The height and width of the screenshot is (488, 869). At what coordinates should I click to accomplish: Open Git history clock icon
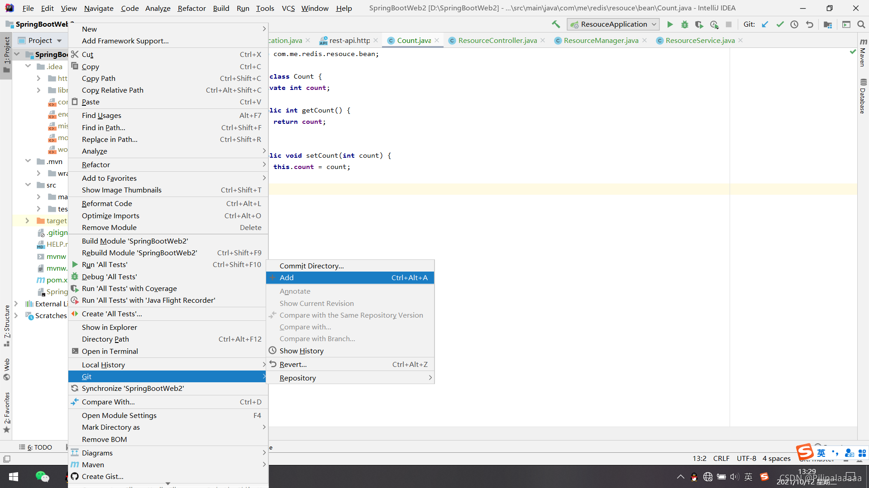(794, 24)
